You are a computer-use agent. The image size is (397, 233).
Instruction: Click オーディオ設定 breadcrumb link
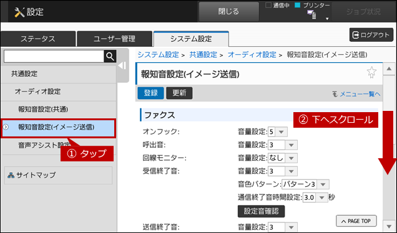tap(252, 55)
